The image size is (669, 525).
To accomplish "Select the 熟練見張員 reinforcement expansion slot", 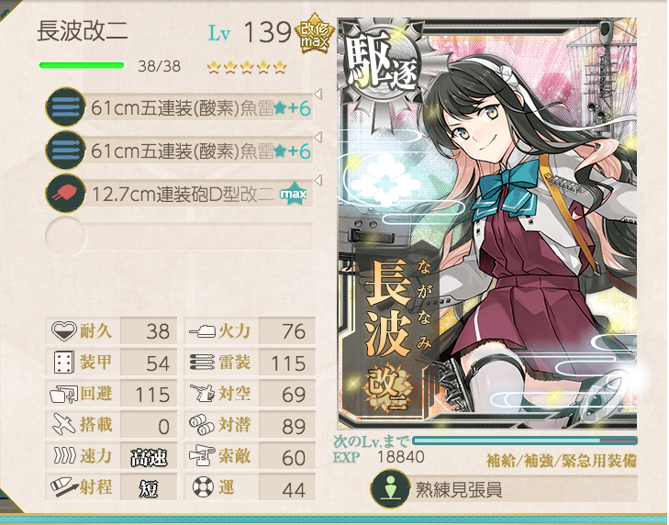I will tap(504, 488).
